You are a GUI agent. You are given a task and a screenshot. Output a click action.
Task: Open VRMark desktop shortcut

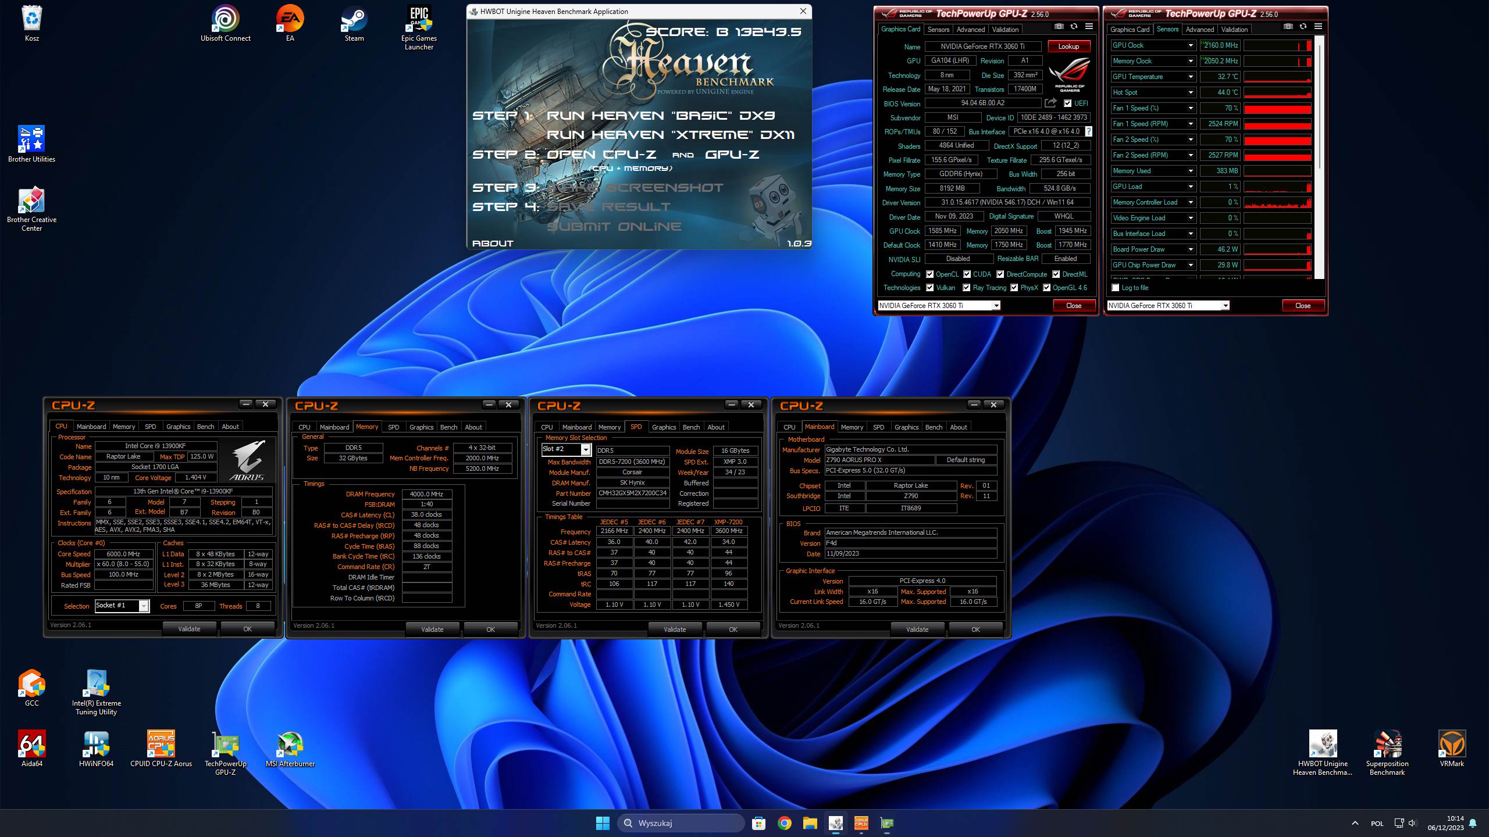click(x=1451, y=748)
